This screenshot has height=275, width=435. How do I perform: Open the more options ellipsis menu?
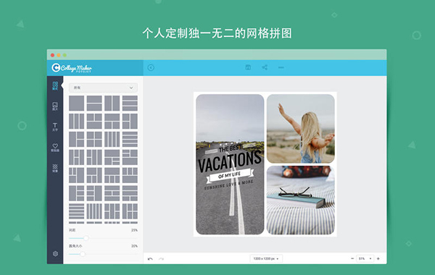(x=281, y=67)
